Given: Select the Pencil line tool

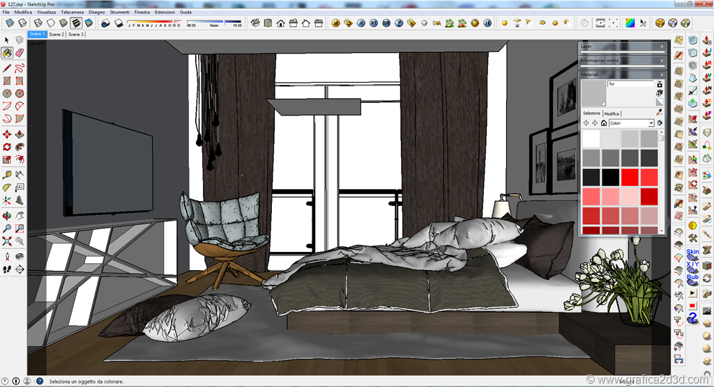Looking at the screenshot, I should point(7,68).
